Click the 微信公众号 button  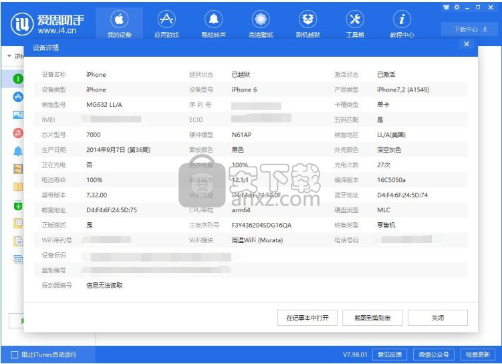click(x=434, y=355)
